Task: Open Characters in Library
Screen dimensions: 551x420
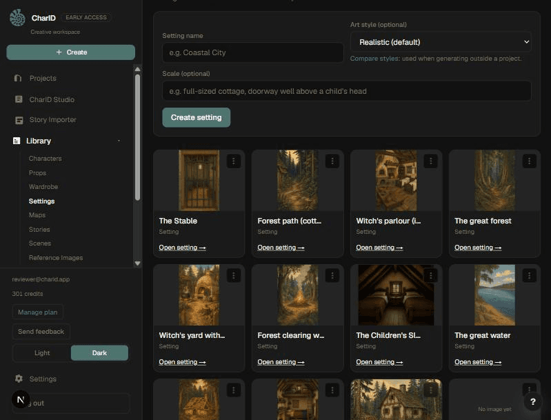Action: pyautogui.click(x=46, y=159)
